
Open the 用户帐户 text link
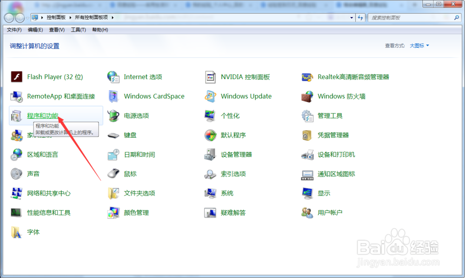coord(330,212)
